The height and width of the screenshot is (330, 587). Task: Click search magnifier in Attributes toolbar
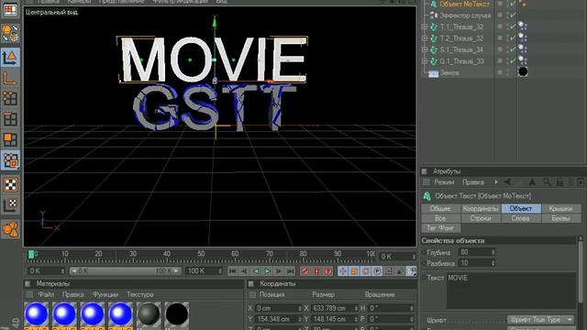click(x=547, y=182)
